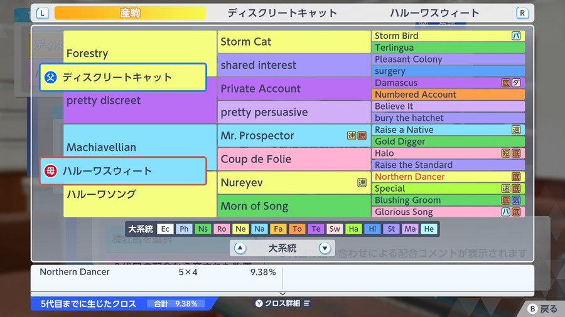Click the パ icon on Glorious Song
Viewport: 565px width, 317px height.
pos(506,212)
